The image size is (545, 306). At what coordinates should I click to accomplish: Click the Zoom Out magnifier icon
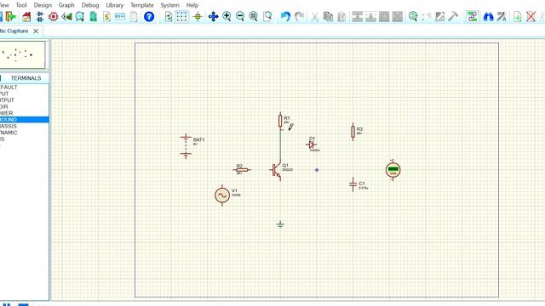(240, 16)
